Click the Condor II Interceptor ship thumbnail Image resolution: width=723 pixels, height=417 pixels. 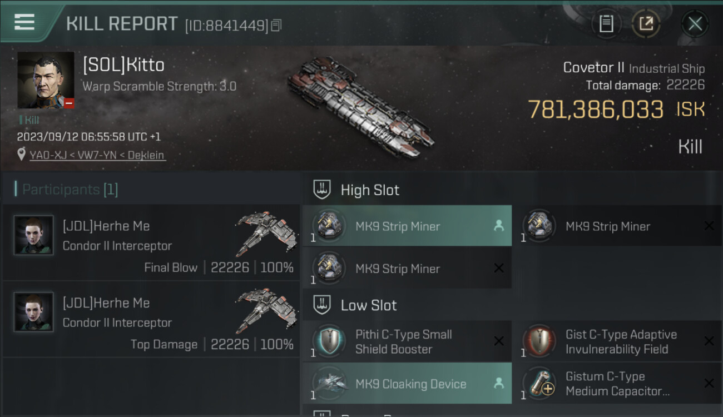coord(264,234)
